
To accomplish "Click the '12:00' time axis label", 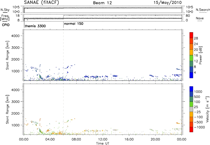I will pos(103,140).
